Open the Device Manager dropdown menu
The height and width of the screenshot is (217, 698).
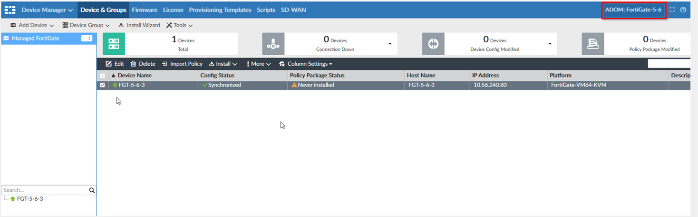pos(47,10)
